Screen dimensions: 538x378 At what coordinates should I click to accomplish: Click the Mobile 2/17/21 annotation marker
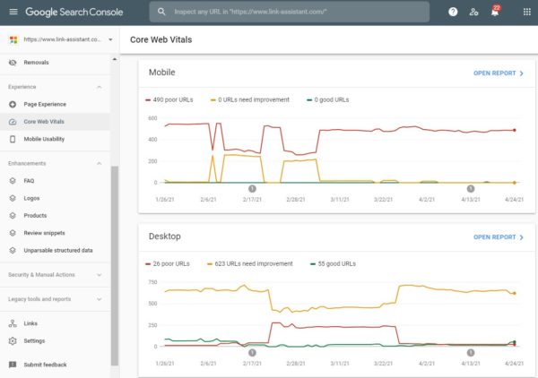point(252,188)
